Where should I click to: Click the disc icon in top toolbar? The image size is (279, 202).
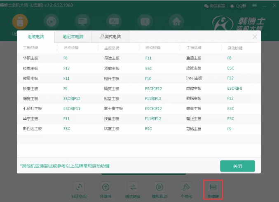51,22
